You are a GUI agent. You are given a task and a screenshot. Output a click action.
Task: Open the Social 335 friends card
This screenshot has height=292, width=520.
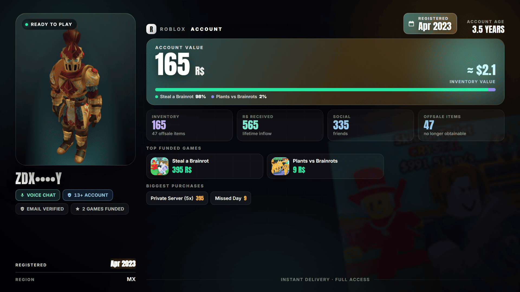pos(370,125)
